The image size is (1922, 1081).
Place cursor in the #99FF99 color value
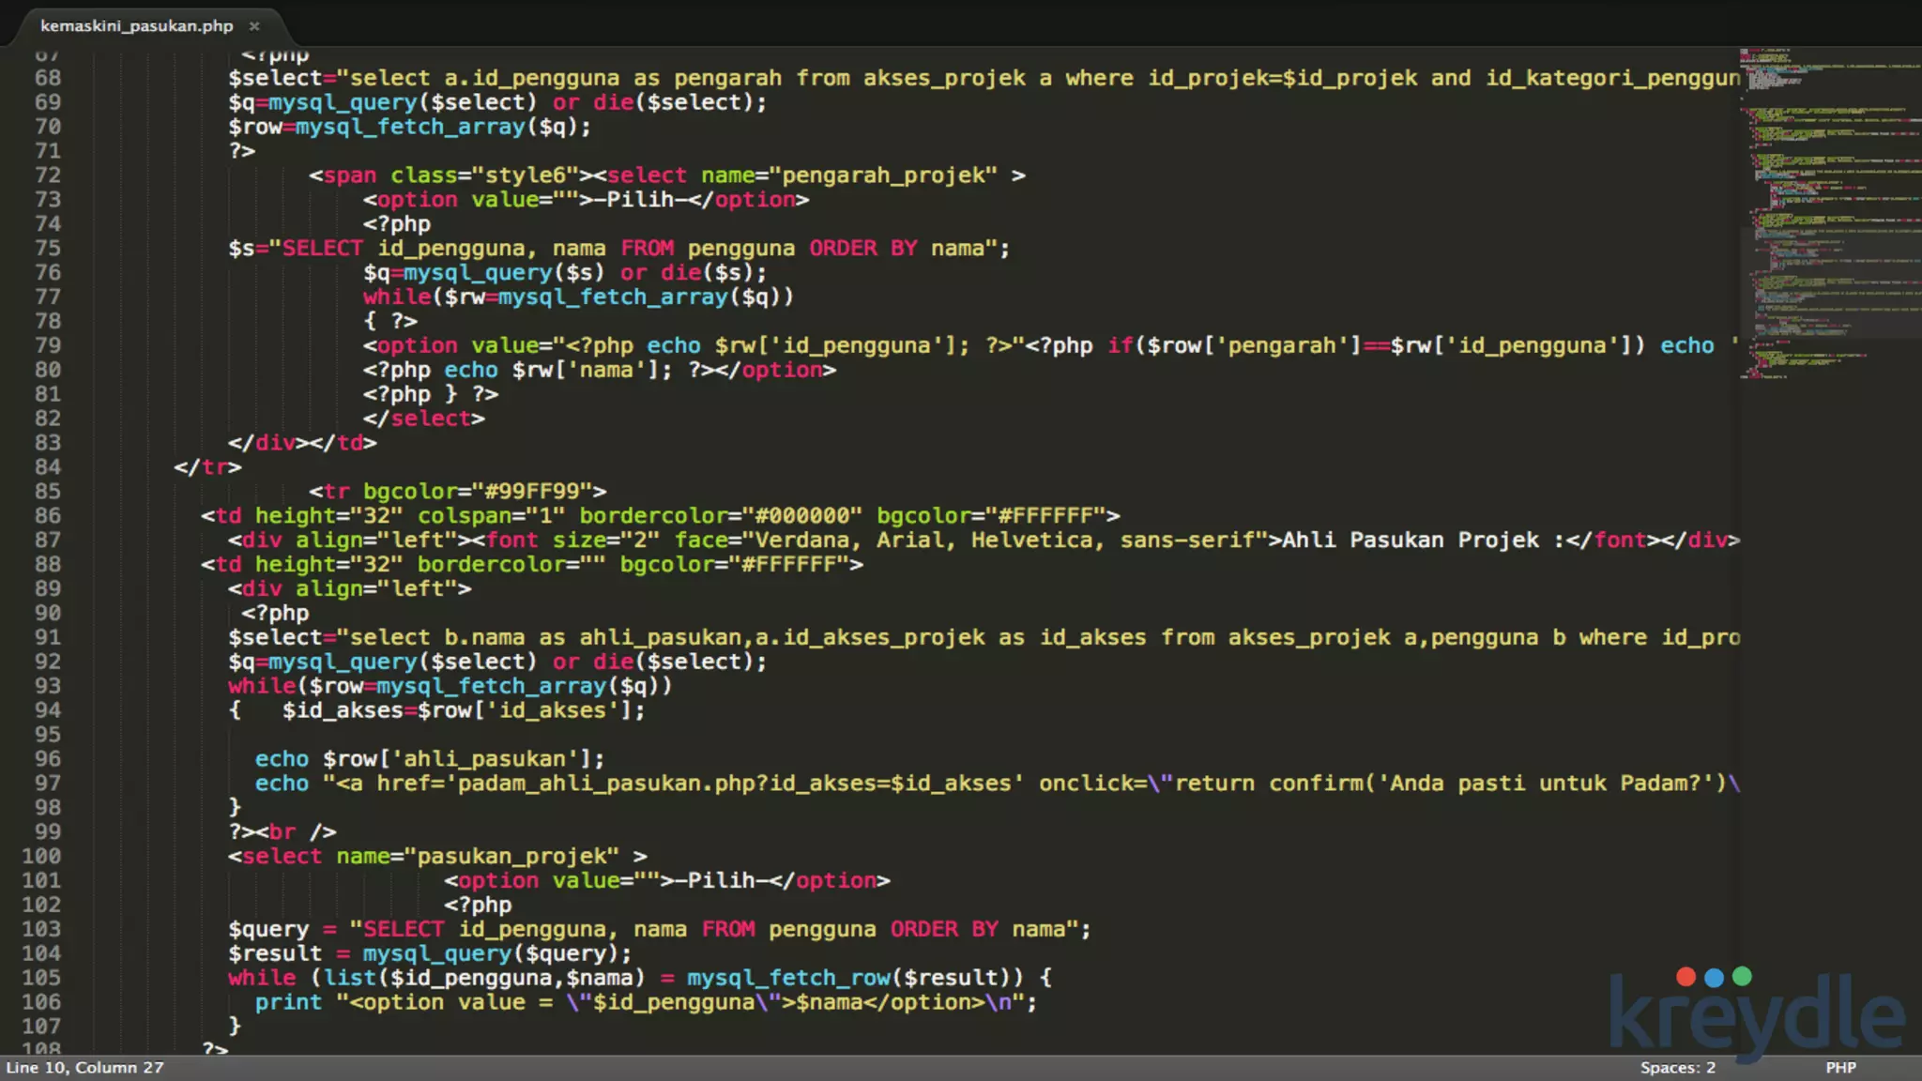(x=532, y=492)
